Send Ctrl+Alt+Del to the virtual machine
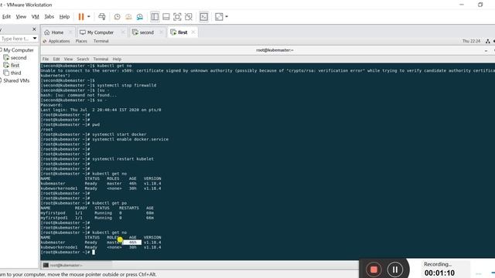The image size is (495, 278). (102, 17)
